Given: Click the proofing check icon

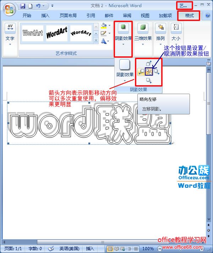Looking at the screenshot, I should [51, 248].
